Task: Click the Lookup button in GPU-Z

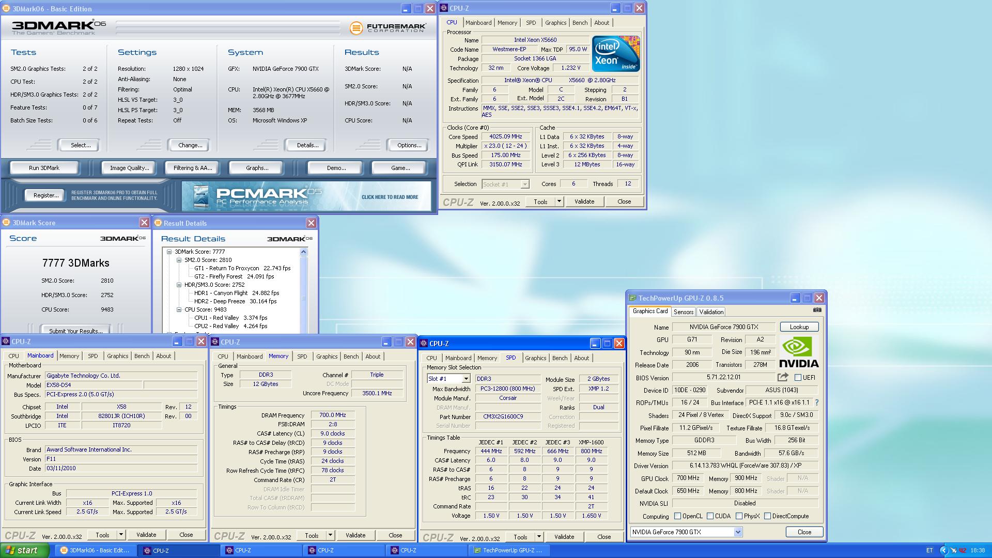Action: click(799, 327)
